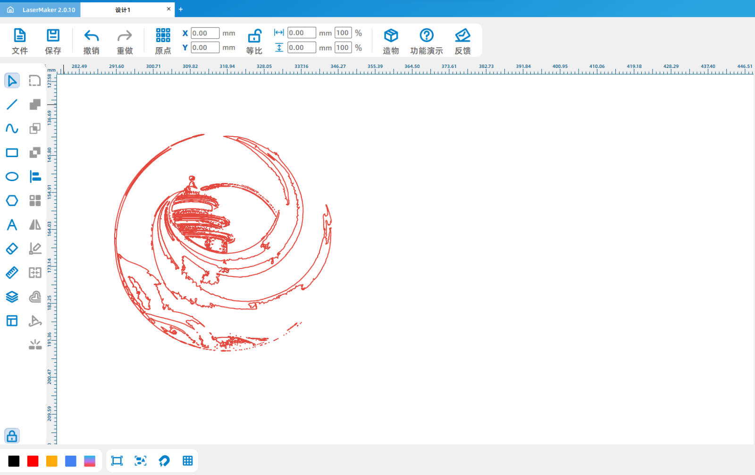The image size is (755, 475).
Task: Activate the text tool
Action: point(12,225)
